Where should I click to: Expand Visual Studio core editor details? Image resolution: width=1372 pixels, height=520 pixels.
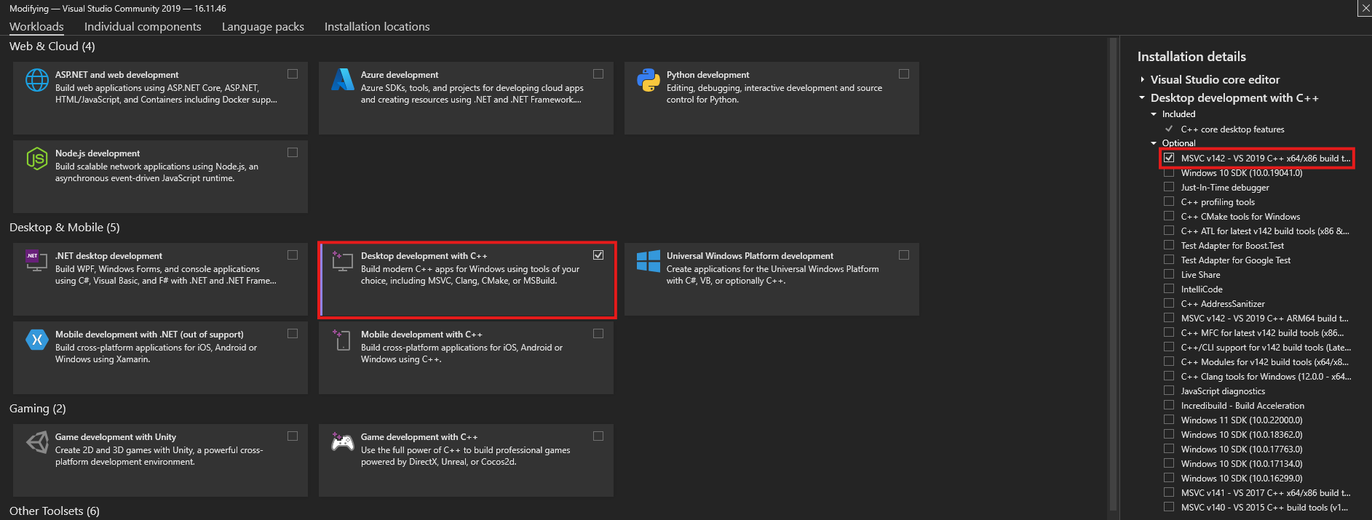(1143, 80)
